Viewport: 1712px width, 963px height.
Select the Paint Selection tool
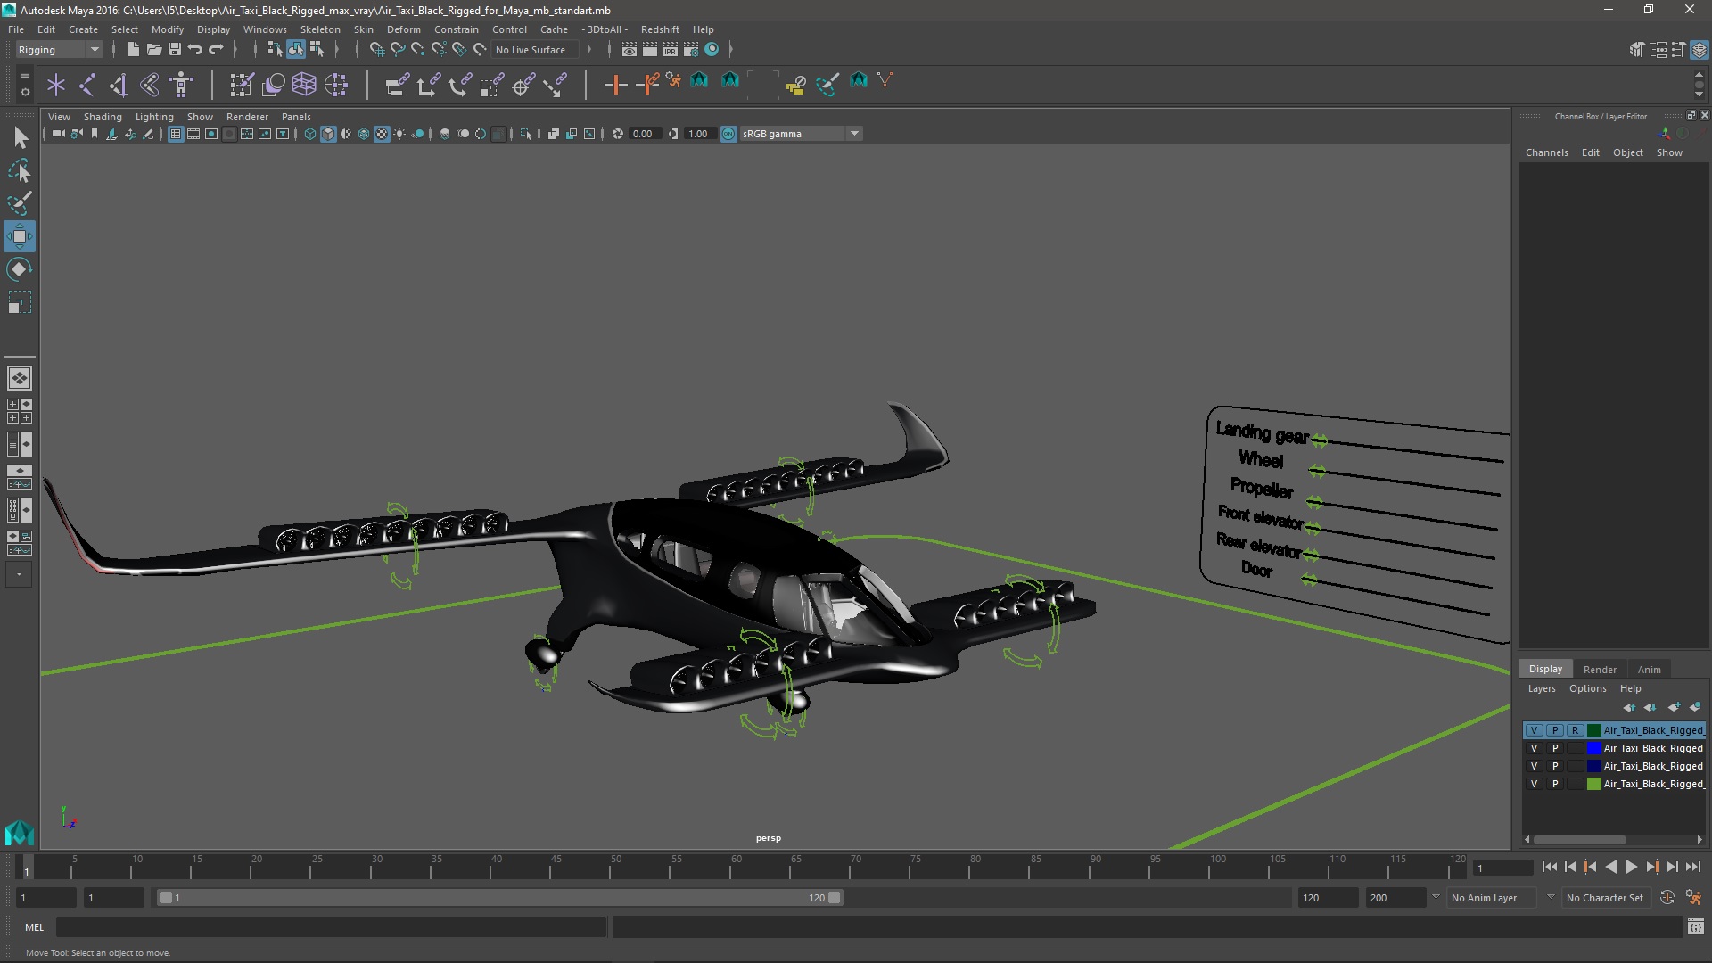(x=19, y=203)
